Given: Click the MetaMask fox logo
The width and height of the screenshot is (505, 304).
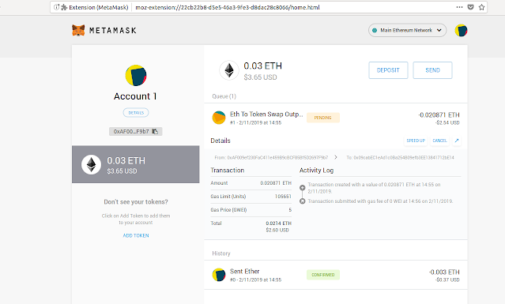Looking at the screenshot, I should click(x=78, y=30).
